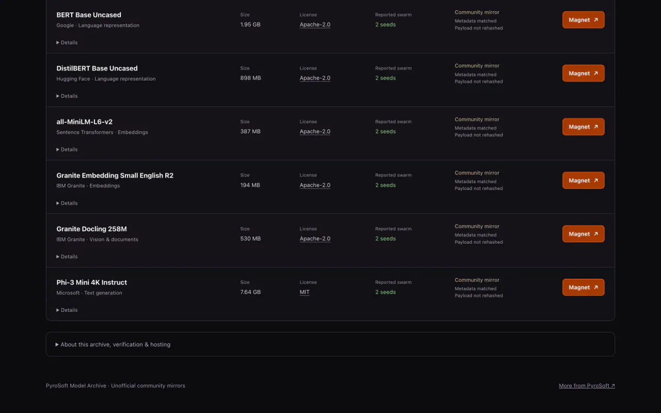Image resolution: width=661 pixels, height=413 pixels.
Task: Get the Granite Embedding Small English R2 magnet
Action: (x=583, y=180)
